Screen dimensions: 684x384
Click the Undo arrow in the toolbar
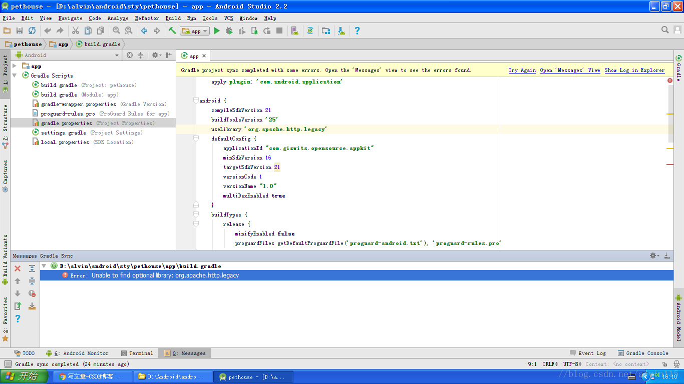tap(48, 30)
